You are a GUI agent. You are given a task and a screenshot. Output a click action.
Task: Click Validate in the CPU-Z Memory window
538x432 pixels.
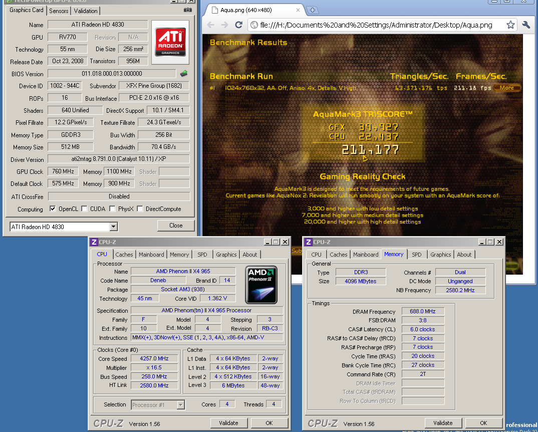pos(443,423)
